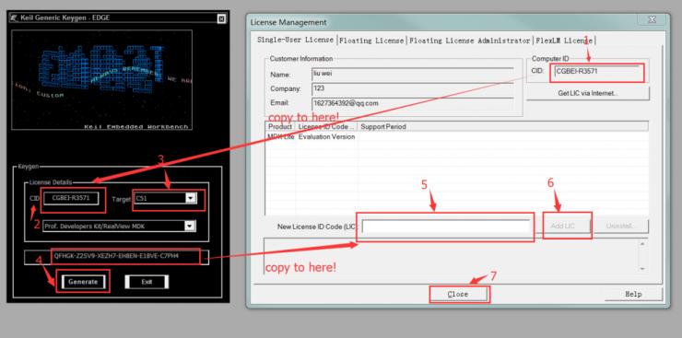
Task: Click the generated license code field
Action: point(116,256)
